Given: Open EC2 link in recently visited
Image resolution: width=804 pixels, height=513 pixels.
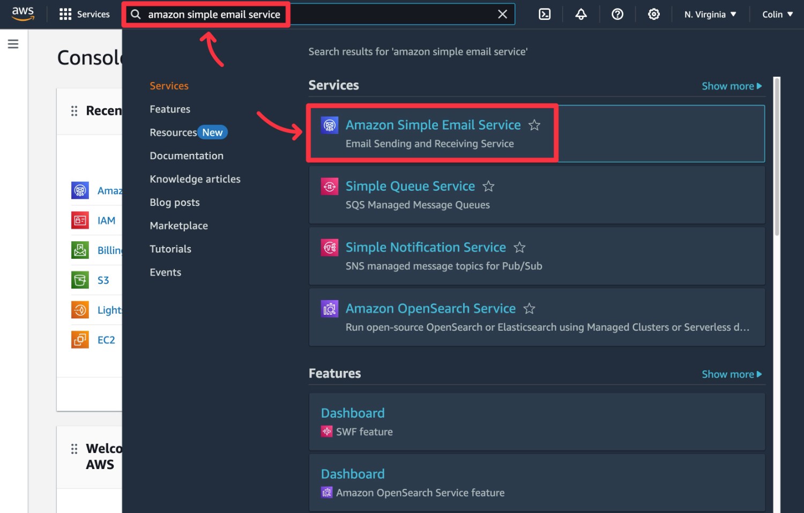Looking at the screenshot, I should tap(106, 340).
